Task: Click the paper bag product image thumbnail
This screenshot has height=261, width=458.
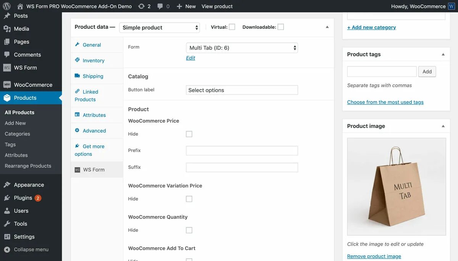Action: (x=396, y=186)
